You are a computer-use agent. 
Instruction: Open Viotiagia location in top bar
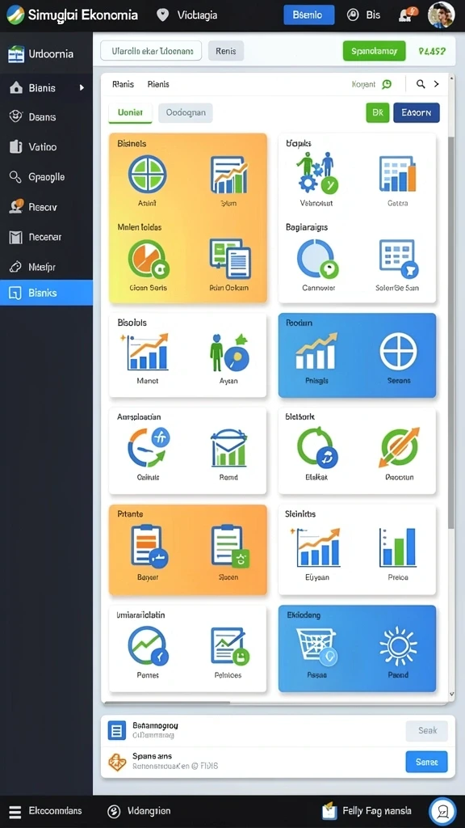pos(186,15)
